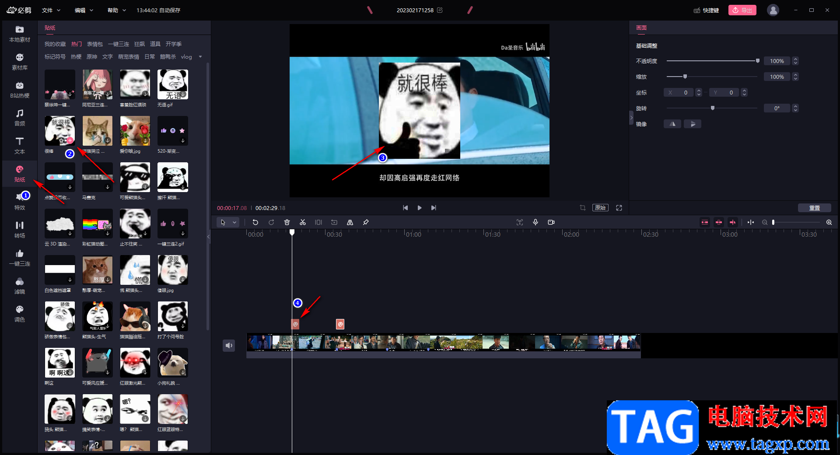Select the second sticker clip on timeline
Screen dimensions: 840x455
tap(340, 324)
